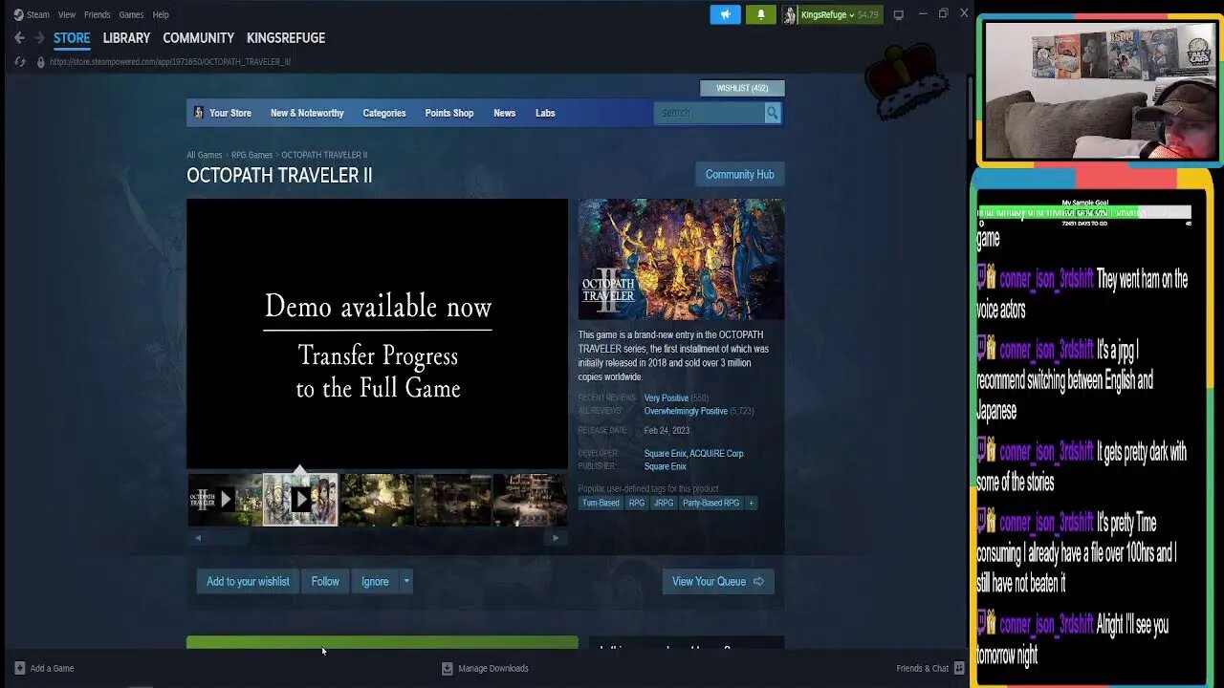Open the Games menu
This screenshot has width=1224, height=688.
131,14
